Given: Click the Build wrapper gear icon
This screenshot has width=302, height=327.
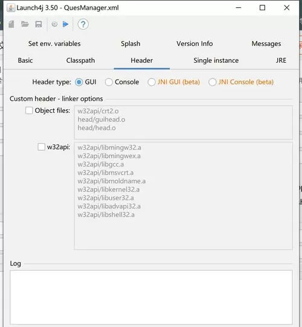Looking at the screenshot, I should [54, 24].
